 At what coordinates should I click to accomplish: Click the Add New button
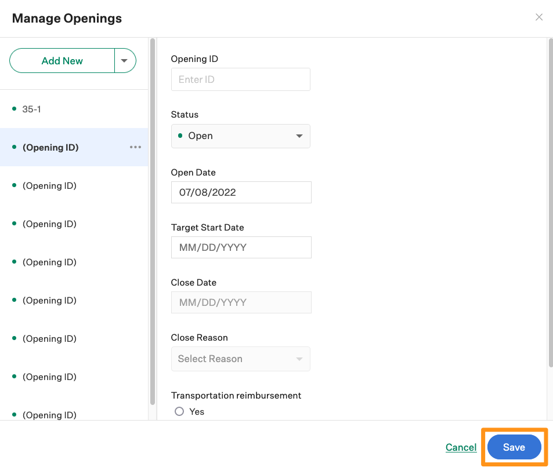coord(62,60)
